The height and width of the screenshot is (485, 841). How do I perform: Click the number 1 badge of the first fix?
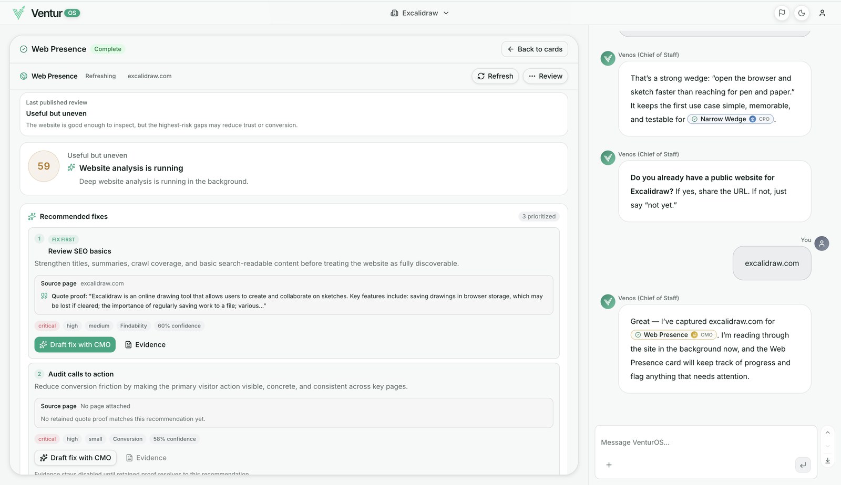[39, 239]
